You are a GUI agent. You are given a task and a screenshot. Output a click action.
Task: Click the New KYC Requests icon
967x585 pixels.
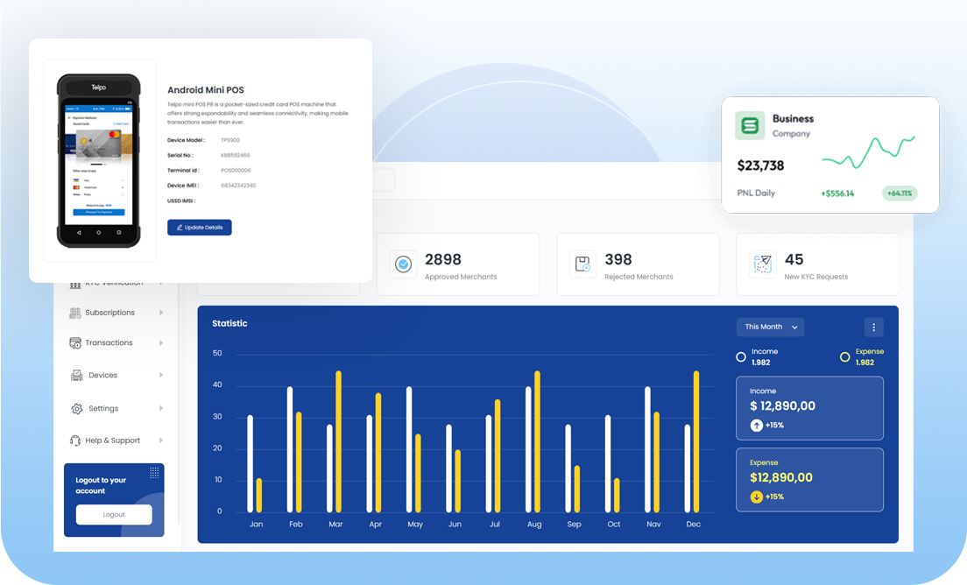762,264
